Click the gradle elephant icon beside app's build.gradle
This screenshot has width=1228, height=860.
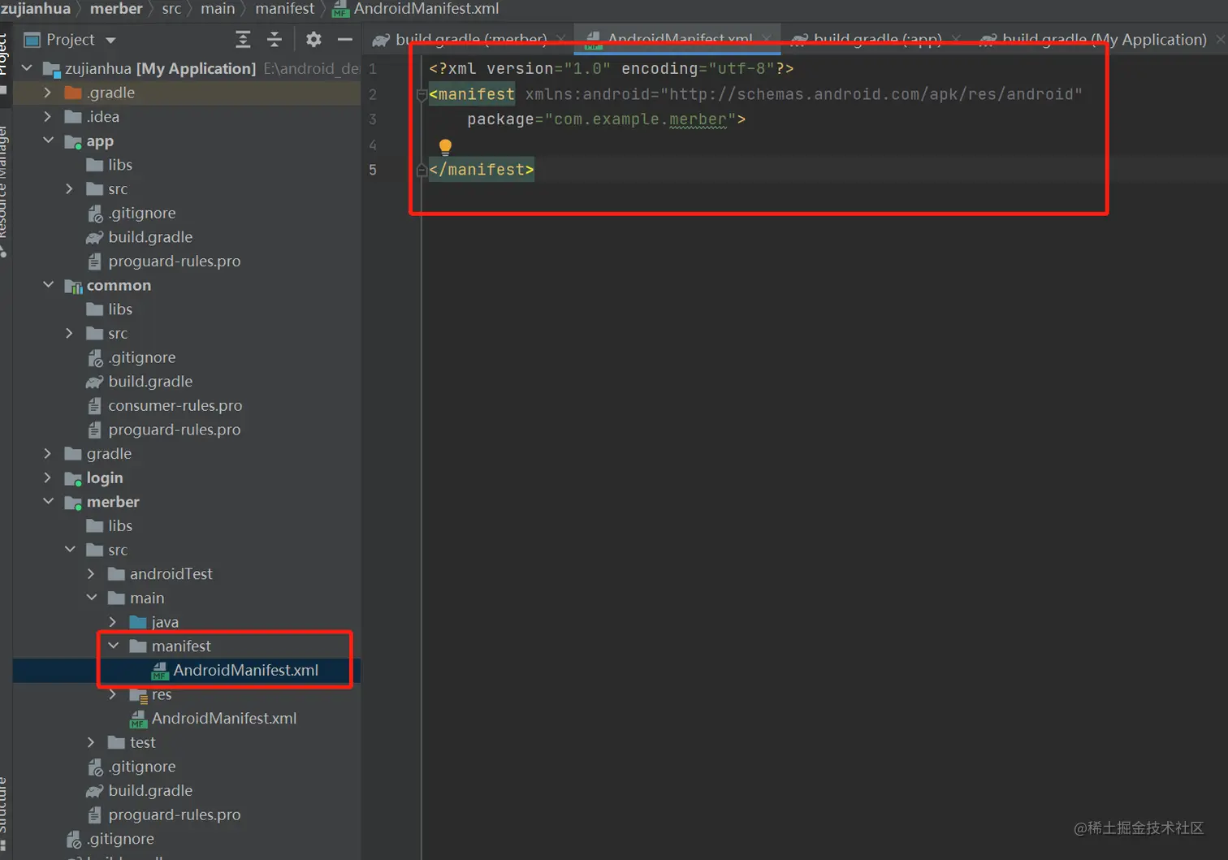coord(95,237)
